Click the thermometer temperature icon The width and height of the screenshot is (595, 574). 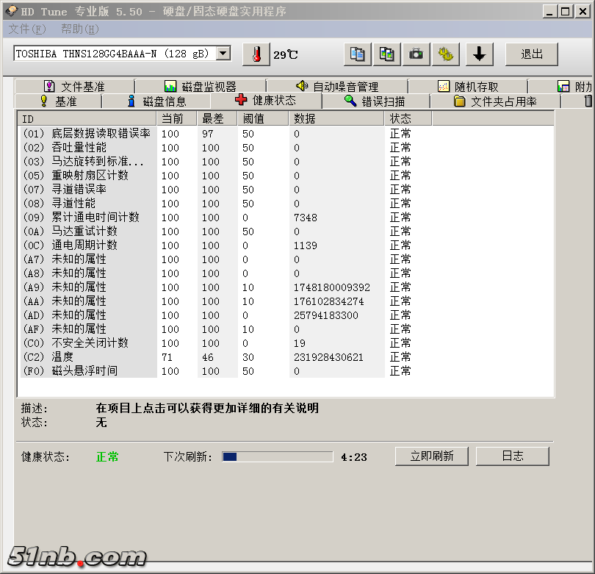(256, 54)
